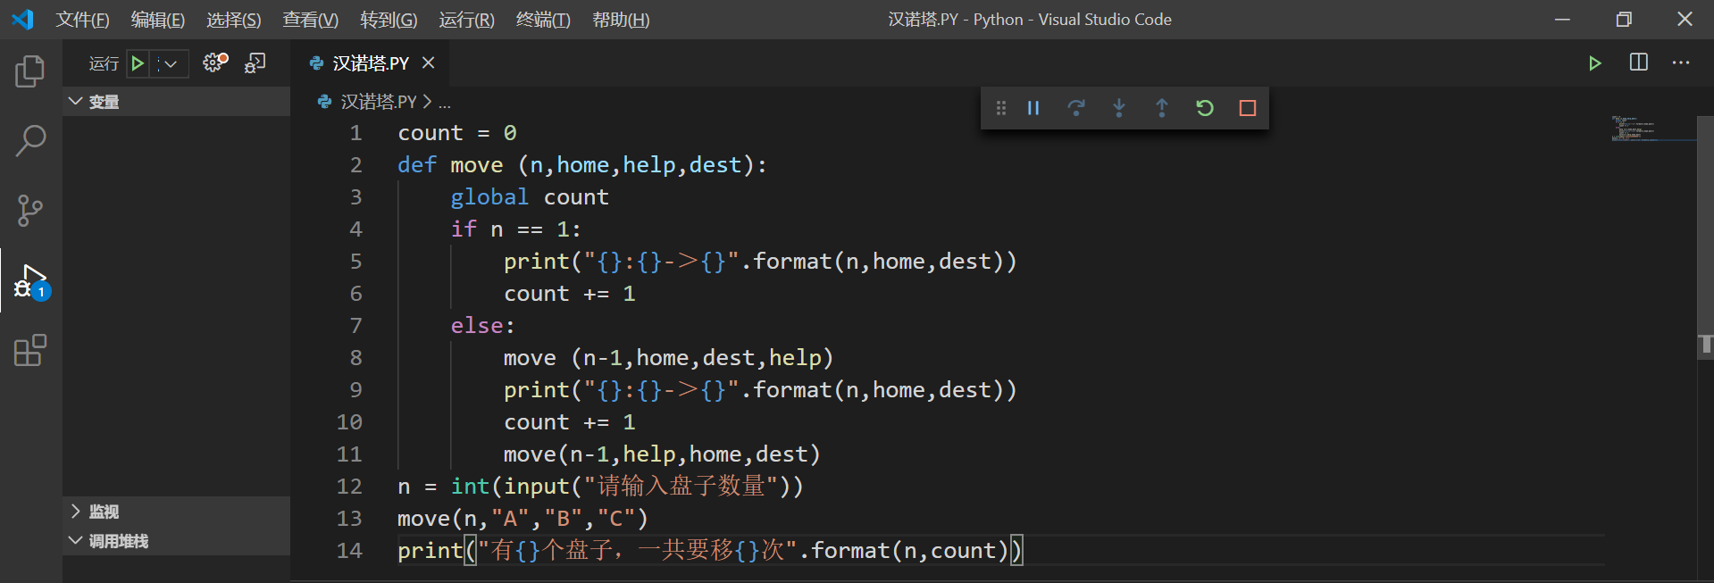Open the Source Control view
The width and height of the screenshot is (1714, 583).
click(x=30, y=211)
